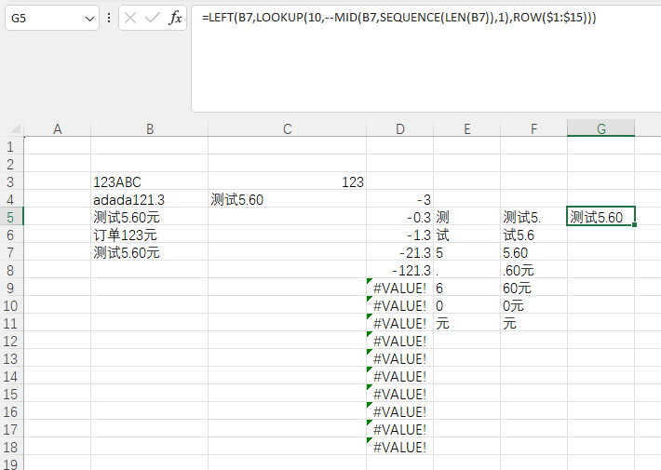Click cell E9 showing 6
661x470 pixels.
(x=467, y=288)
